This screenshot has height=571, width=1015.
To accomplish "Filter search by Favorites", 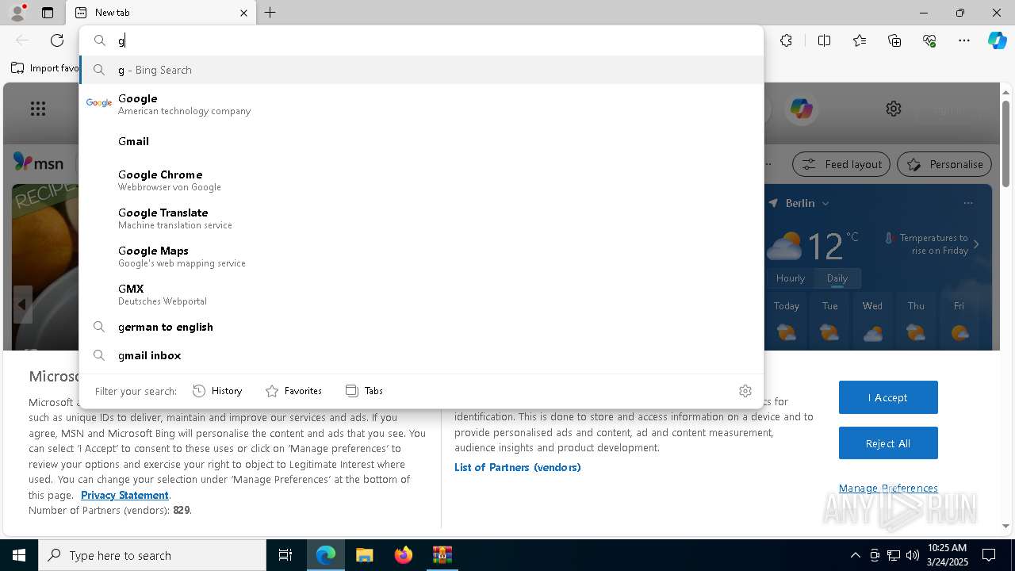I will (x=294, y=390).
